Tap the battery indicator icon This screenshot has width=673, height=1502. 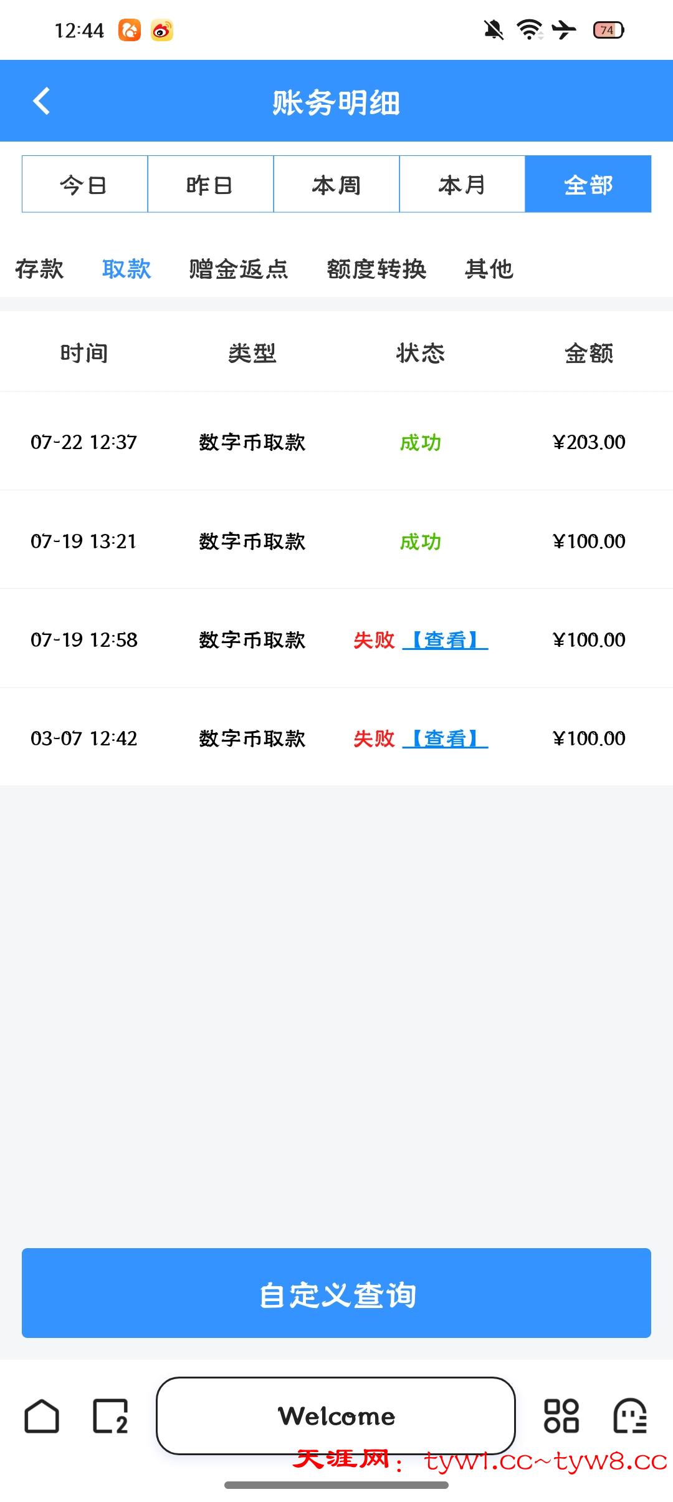(x=608, y=30)
